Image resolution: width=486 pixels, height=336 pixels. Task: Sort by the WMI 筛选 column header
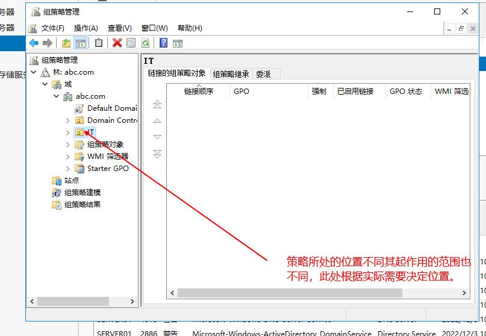click(450, 92)
